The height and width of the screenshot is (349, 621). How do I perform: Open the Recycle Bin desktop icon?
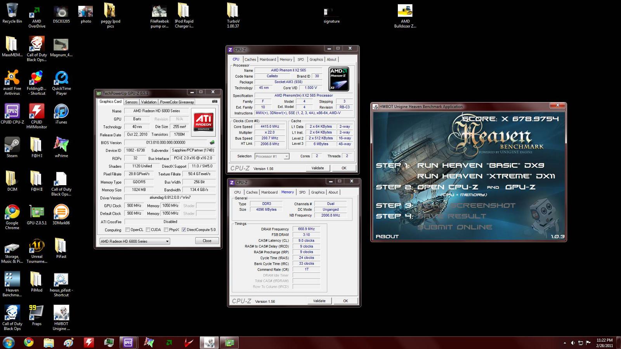click(12, 14)
